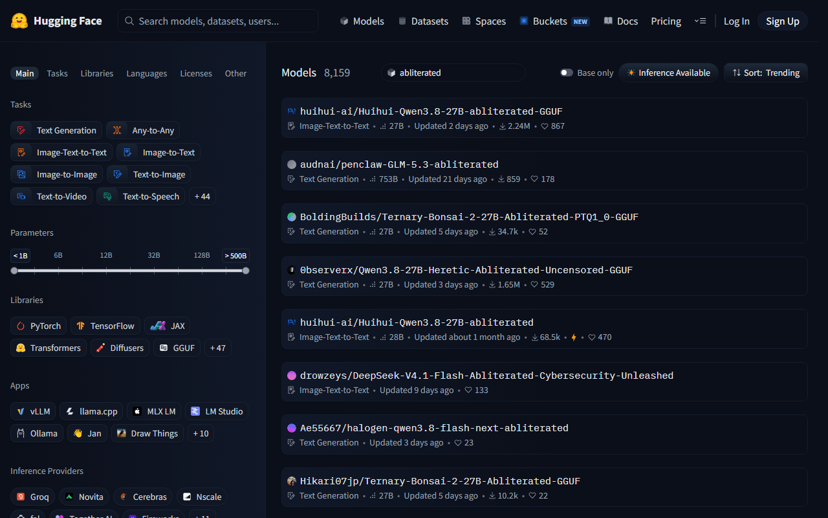Click the left handle of Parameters slider
828x518 pixels.
[x=14, y=271]
